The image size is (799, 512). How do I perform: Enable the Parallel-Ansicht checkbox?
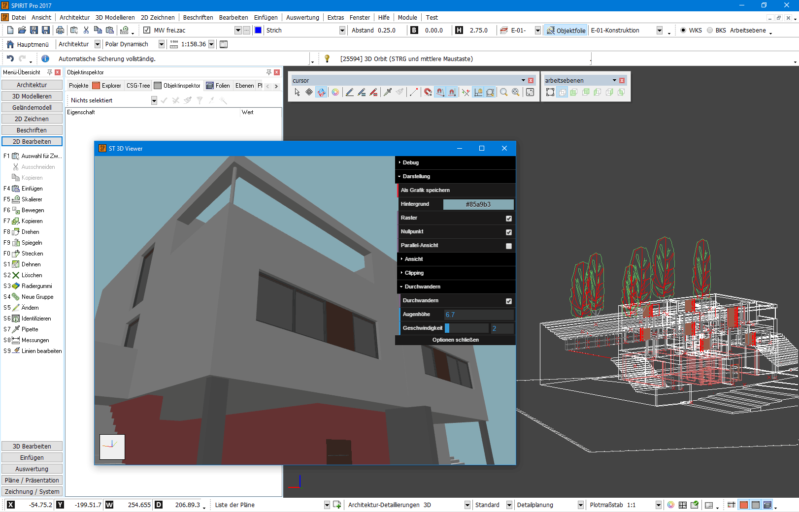(509, 246)
